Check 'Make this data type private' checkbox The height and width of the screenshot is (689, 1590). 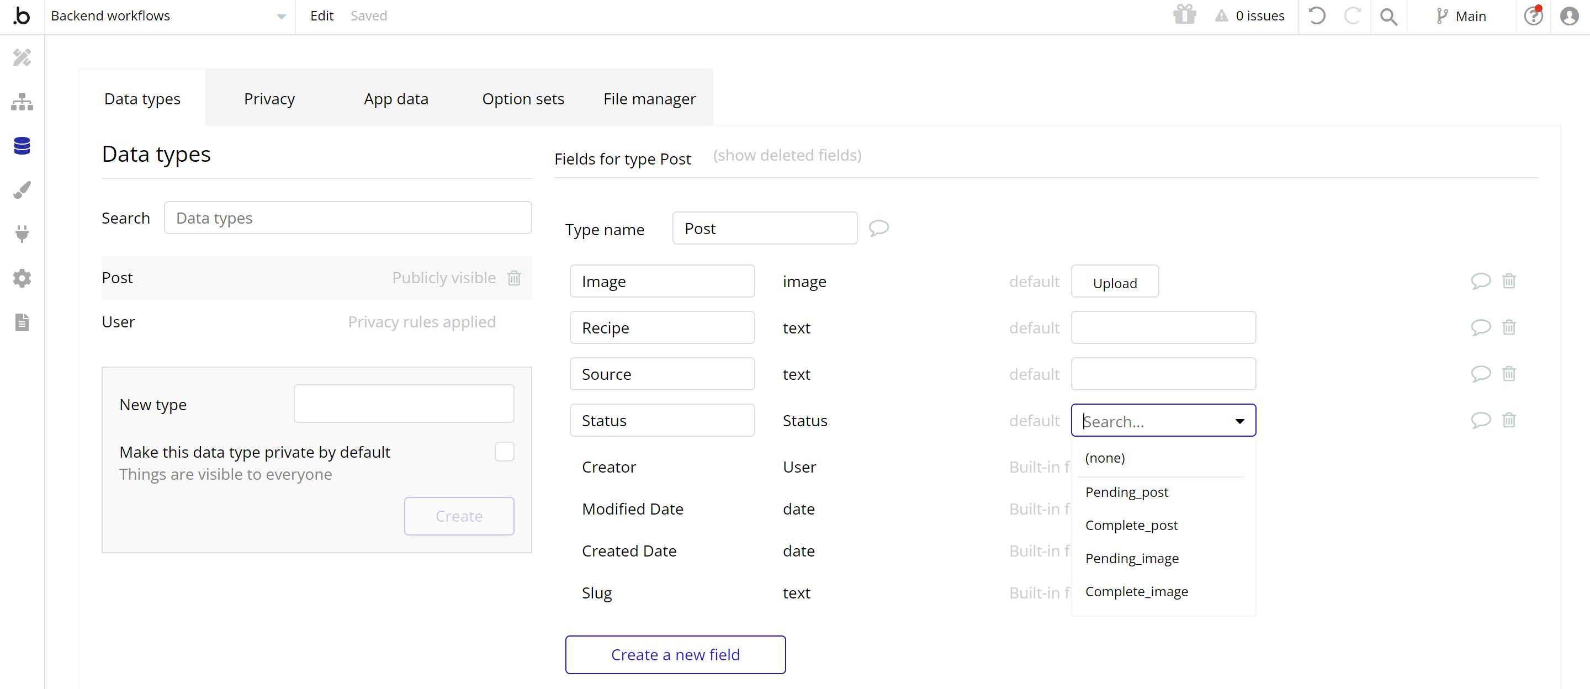pos(504,452)
